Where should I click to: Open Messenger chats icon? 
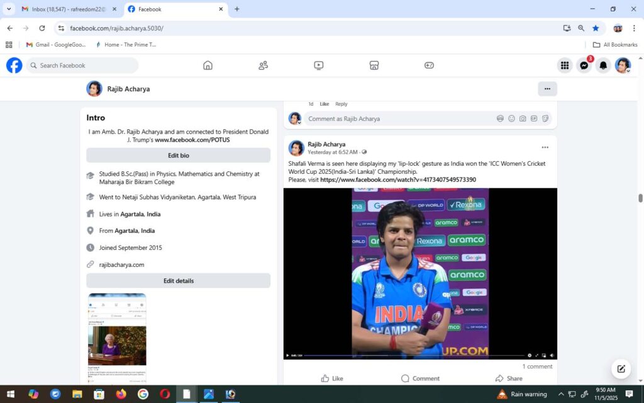click(x=584, y=65)
